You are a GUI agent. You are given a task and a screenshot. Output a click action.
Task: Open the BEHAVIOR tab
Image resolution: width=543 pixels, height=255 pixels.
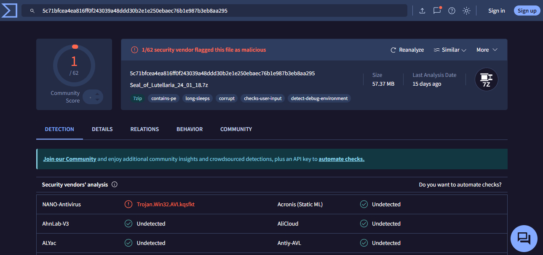coord(190,129)
